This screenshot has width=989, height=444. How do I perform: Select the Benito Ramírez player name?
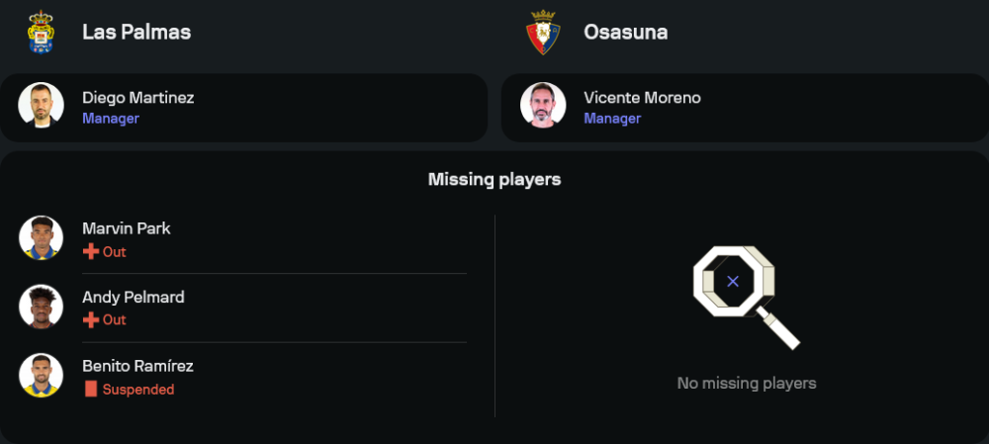pyautogui.click(x=137, y=366)
